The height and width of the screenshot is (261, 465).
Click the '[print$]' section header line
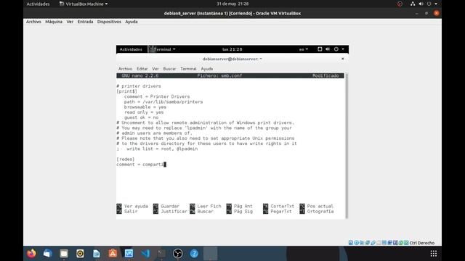coord(126,91)
